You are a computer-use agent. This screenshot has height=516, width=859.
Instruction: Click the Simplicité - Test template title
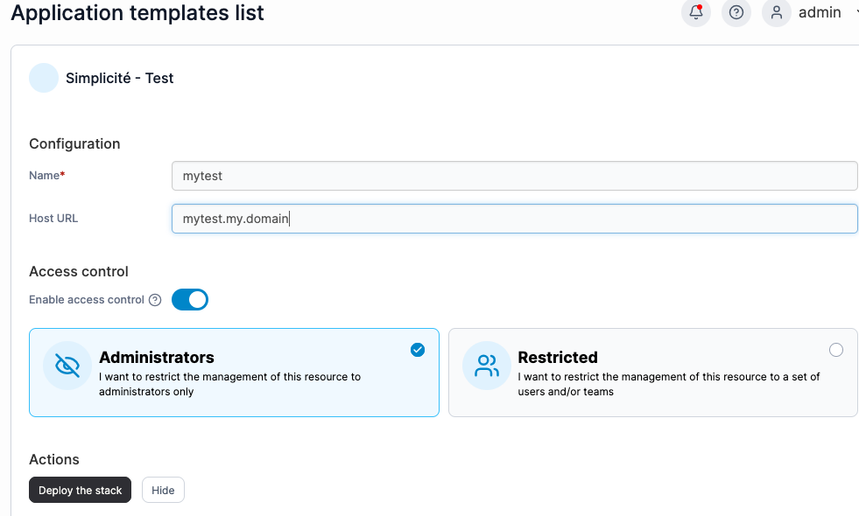coord(120,78)
